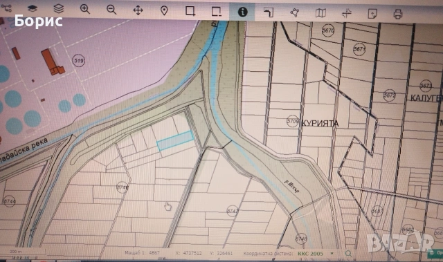The width and height of the screenshot is (443, 262).
Task: Open the outlined layers stack panel
Action: pyautogui.click(x=58, y=9)
